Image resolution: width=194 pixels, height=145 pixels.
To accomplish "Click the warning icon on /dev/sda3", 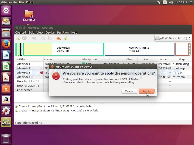I will (42, 72).
